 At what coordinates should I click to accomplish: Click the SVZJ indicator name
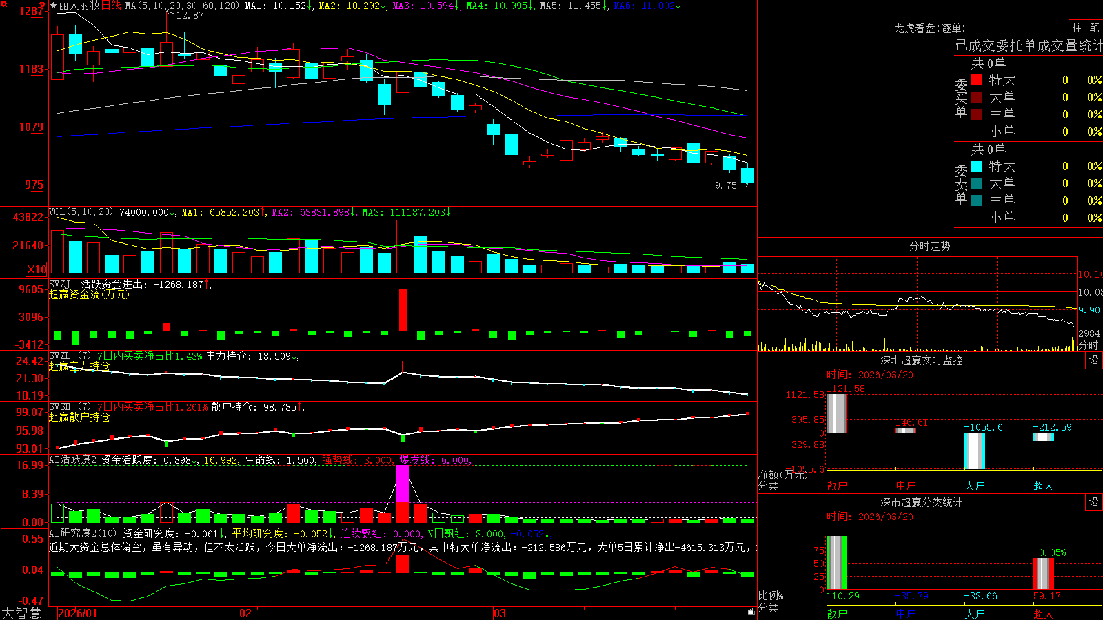tap(60, 284)
